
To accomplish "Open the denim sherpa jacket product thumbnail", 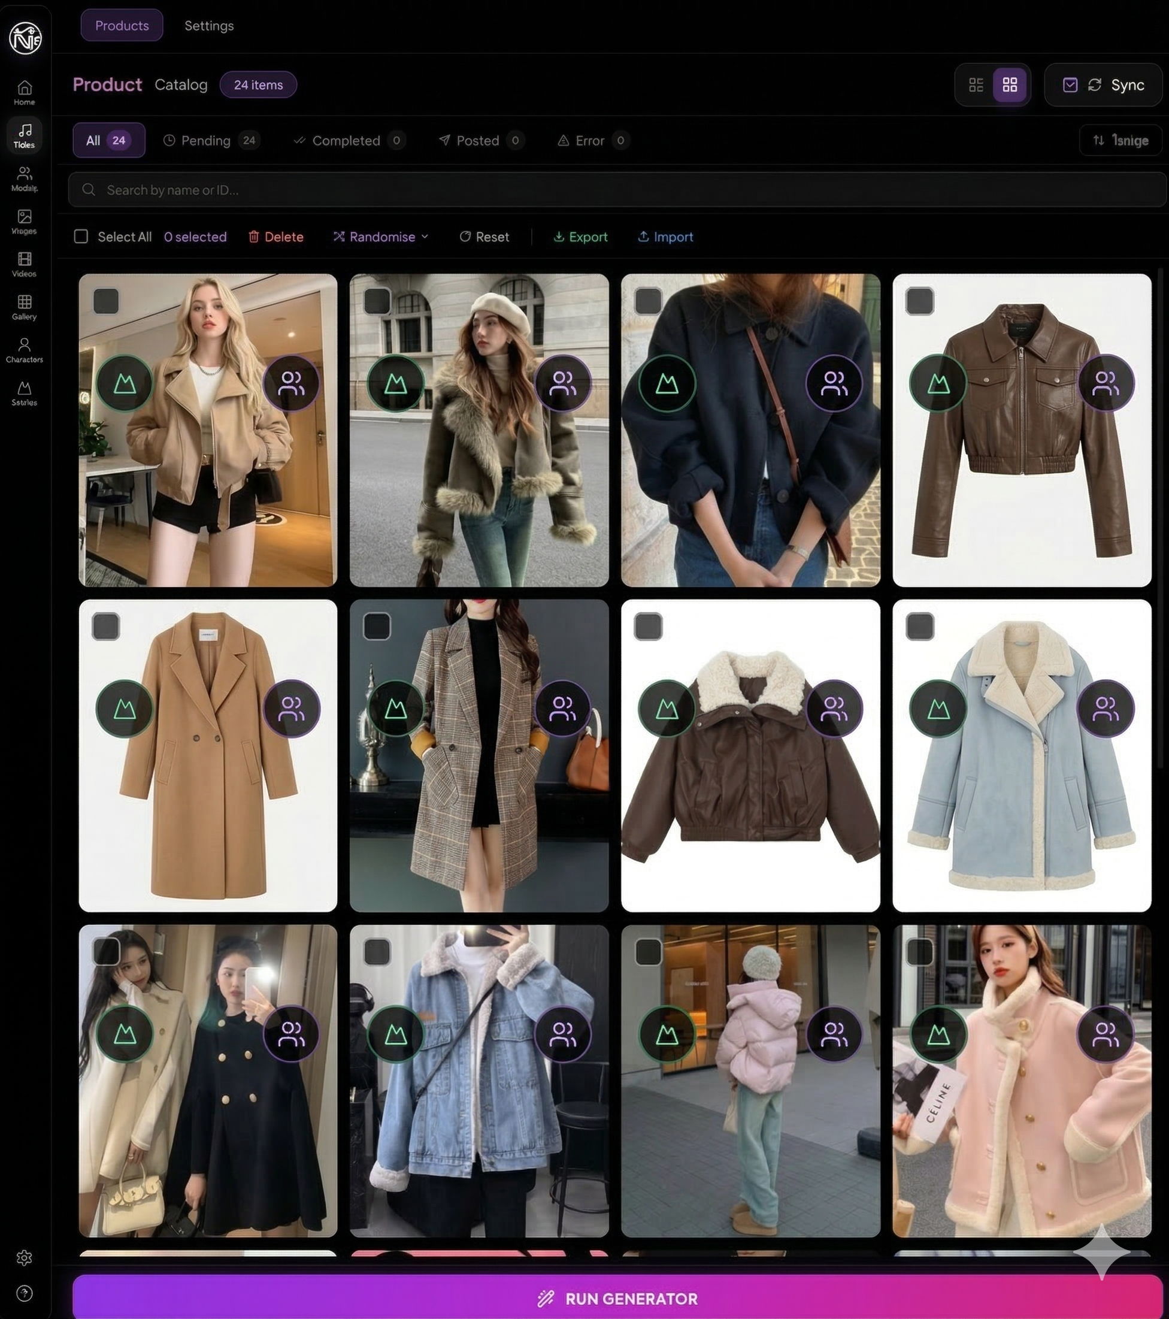I will (x=479, y=1081).
